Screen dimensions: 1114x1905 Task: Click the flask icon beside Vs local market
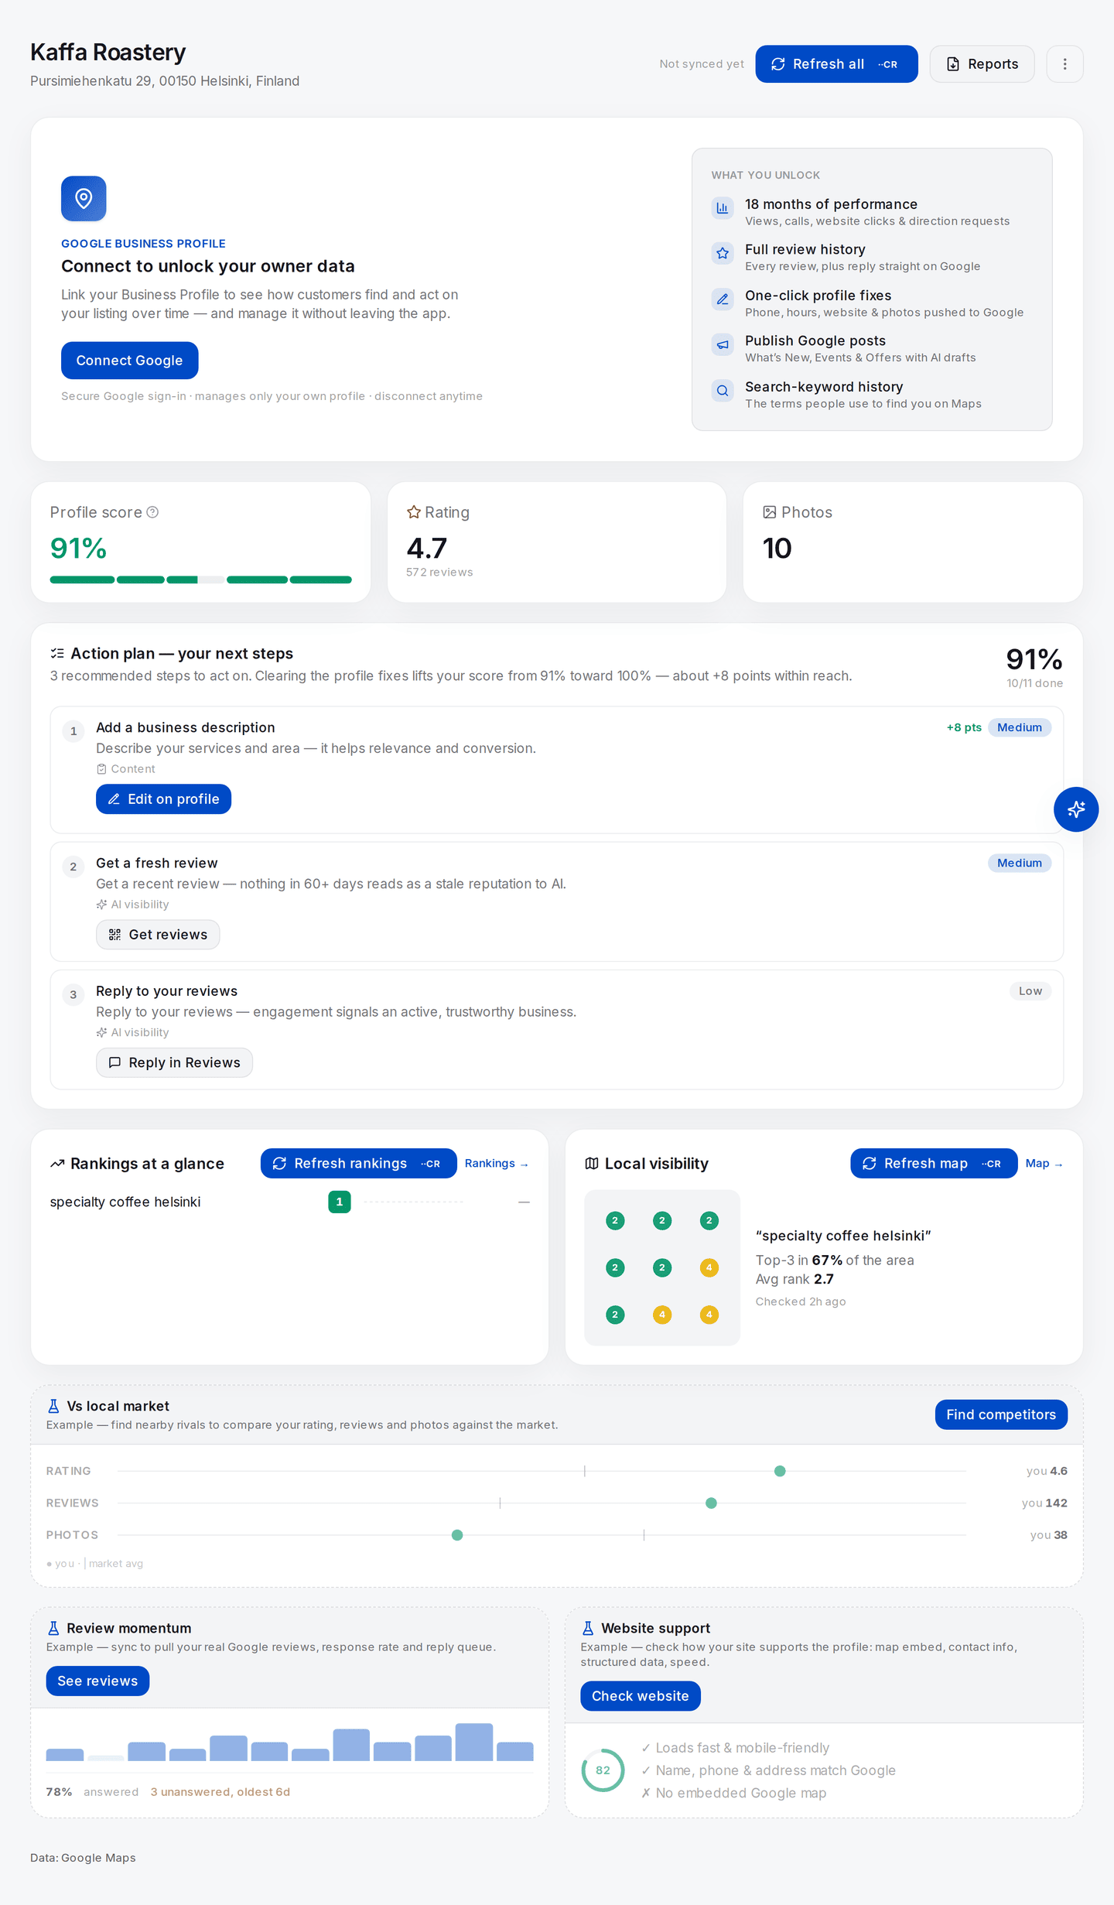pyautogui.click(x=53, y=1406)
